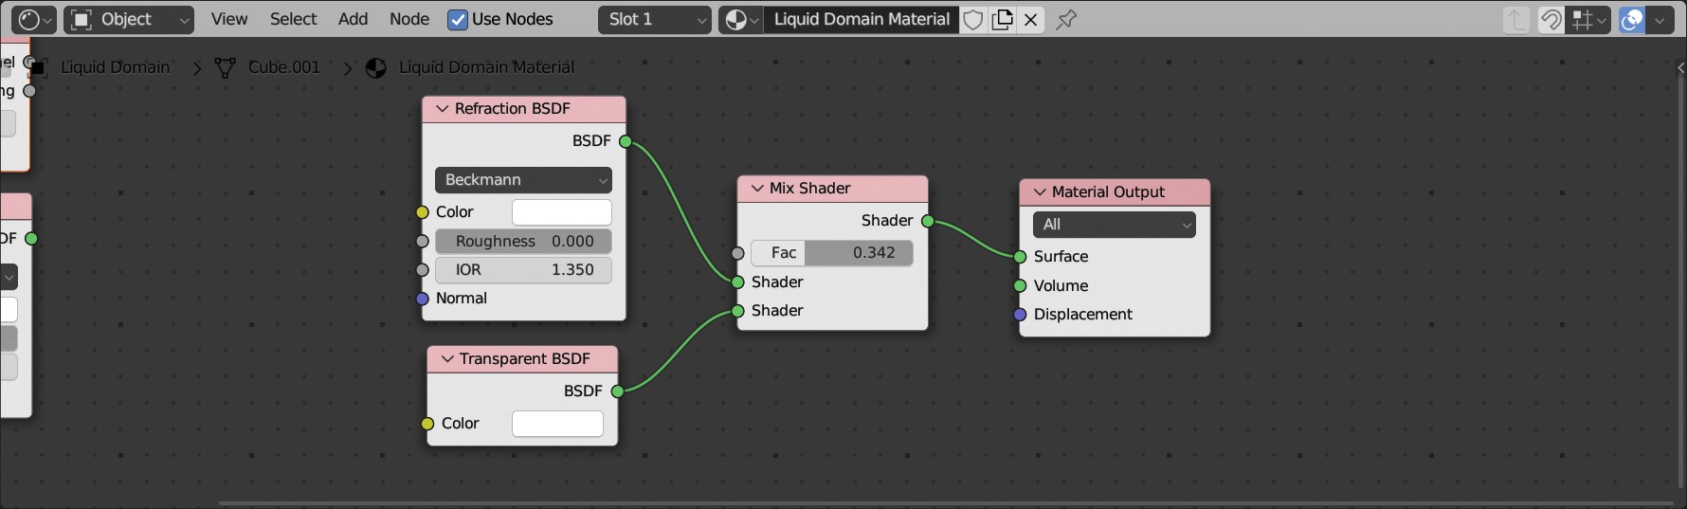Click the Refraction BSDF output socket
1687x509 pixels.
(626, 141)
